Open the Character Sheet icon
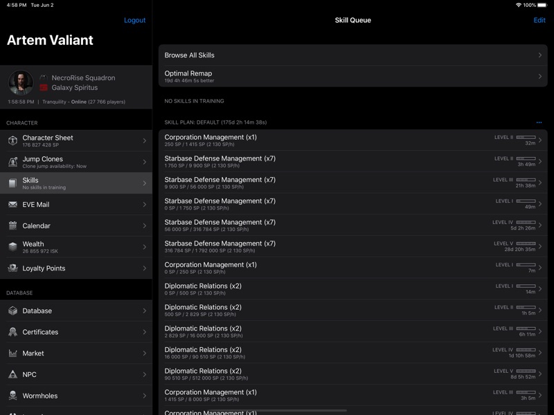The image size is (554, 415). [11, 140]
